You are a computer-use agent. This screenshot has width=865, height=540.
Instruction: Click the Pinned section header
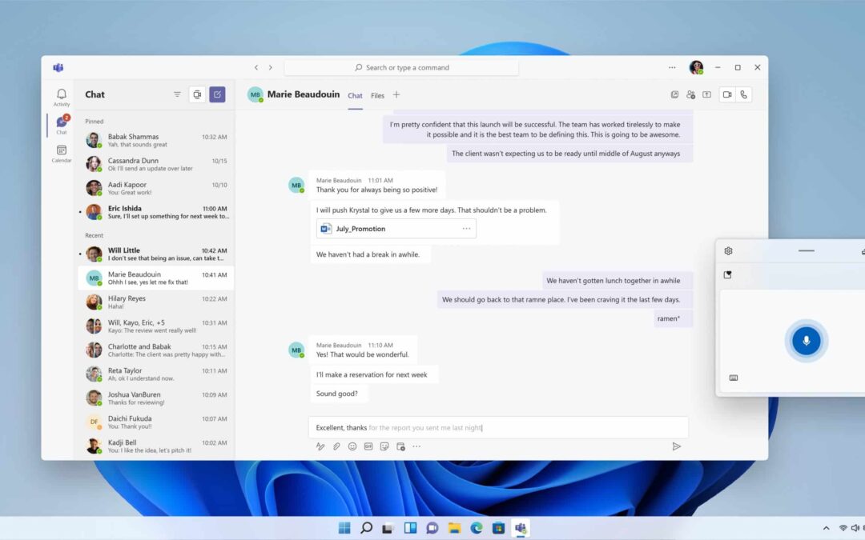coord(95,122)
